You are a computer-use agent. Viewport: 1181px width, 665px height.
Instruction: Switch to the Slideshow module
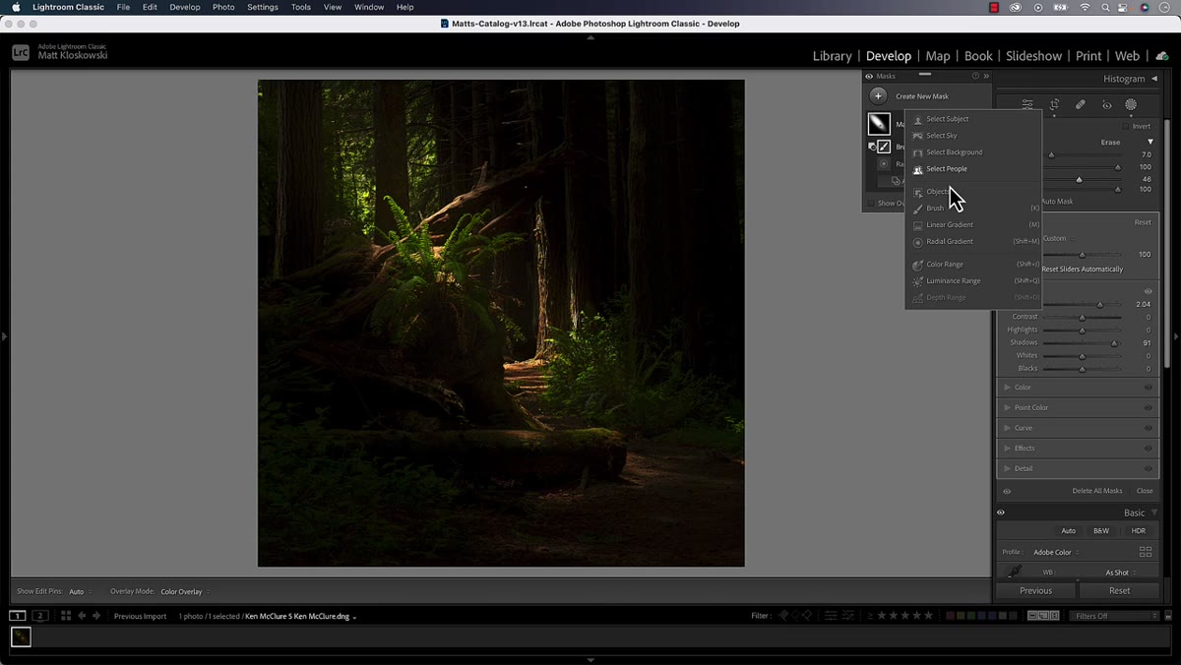(1033, 56)
